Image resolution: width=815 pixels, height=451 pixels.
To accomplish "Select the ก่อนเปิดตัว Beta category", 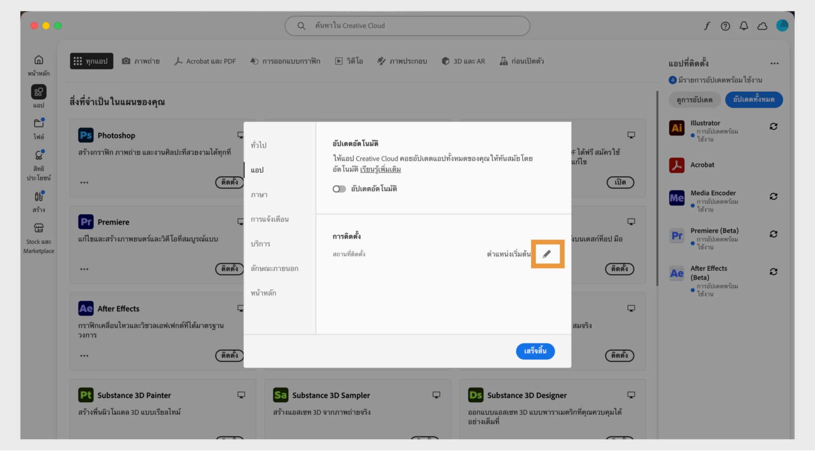I will pyautogui.click(x=522, y=61).
